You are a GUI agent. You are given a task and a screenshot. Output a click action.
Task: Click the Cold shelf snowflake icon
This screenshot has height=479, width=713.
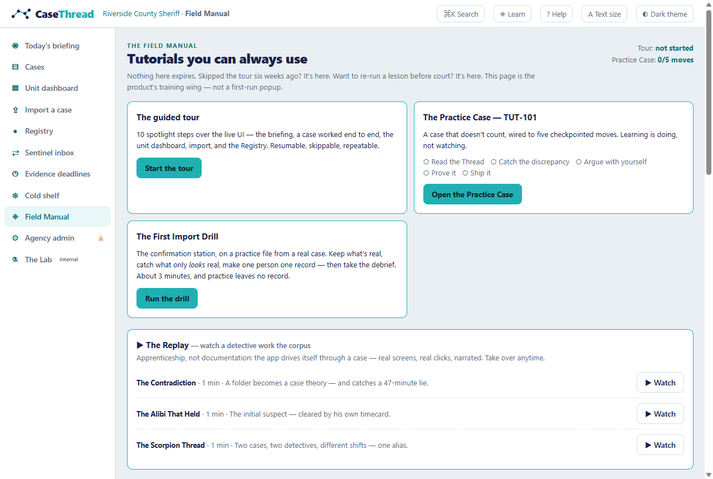15,195
